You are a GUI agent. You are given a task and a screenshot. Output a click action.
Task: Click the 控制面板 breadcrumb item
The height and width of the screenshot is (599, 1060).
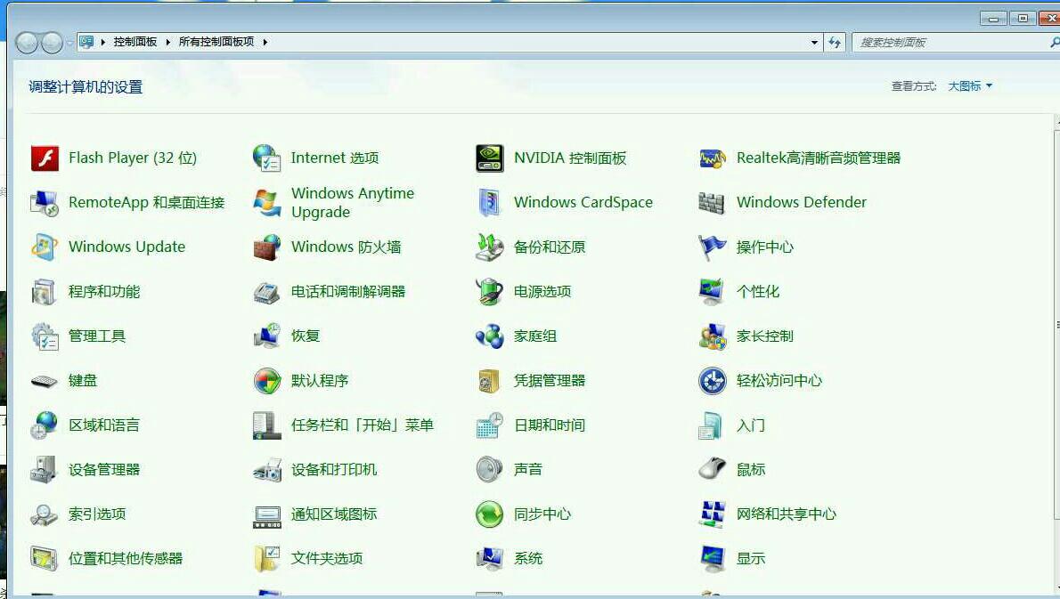tap(135, 42)
